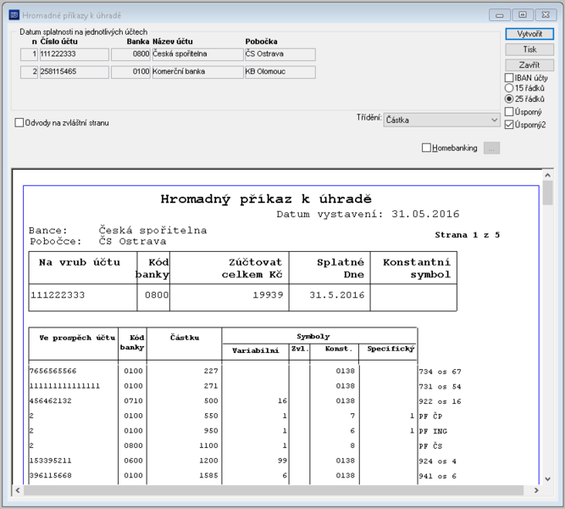Click the app icon in title bar

coord(14,14)
